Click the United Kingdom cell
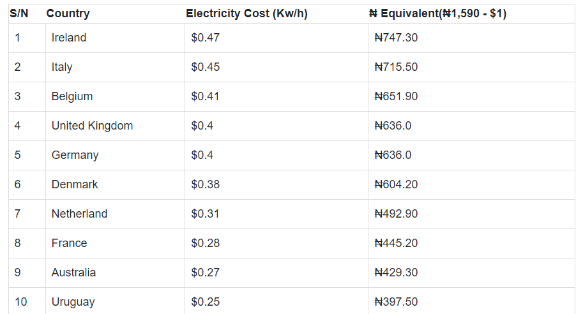Screen dimensions: 583x314 coord(92,126)
